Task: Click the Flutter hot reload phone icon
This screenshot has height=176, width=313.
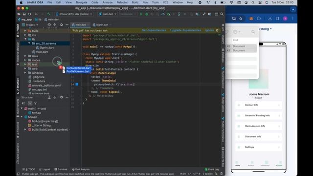Action: (179, 14)
